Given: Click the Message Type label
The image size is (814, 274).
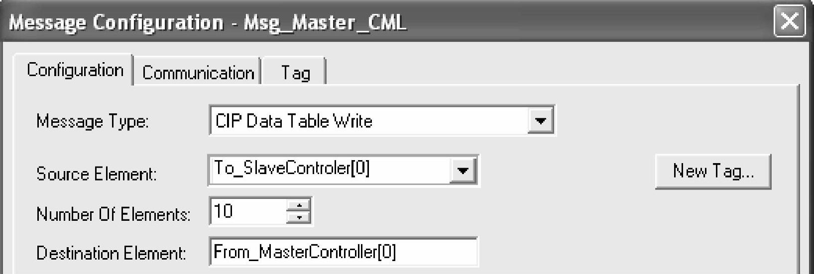Looking at the screenshot, I should point(93,121).
